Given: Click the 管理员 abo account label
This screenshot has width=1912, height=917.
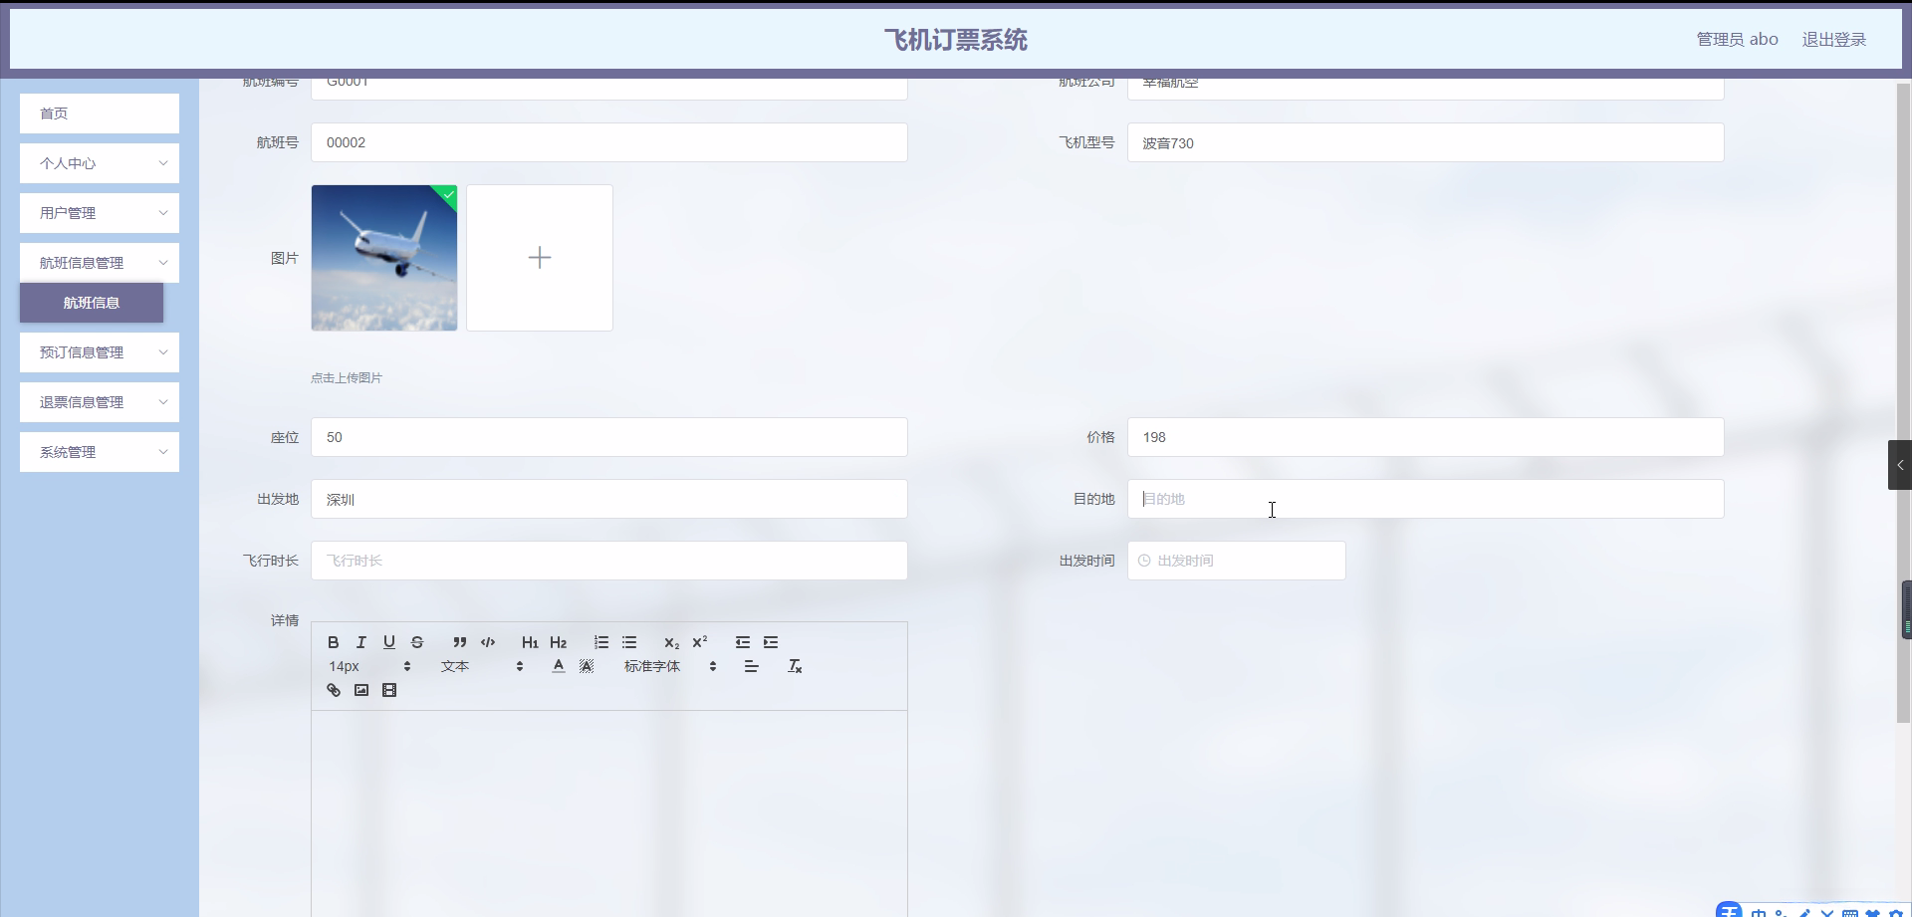Looking at the screenshot, I should [1737, 40].
